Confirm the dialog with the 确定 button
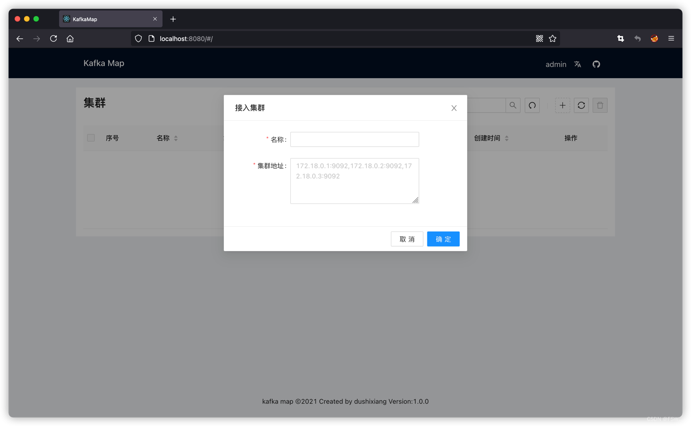 (x=443, y=239)
